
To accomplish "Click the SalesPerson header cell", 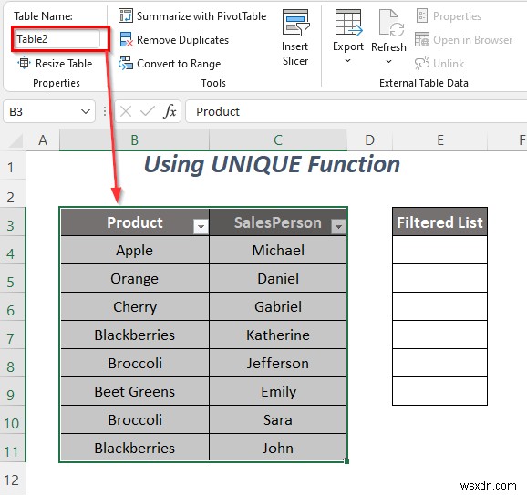I will coord(277,222).
